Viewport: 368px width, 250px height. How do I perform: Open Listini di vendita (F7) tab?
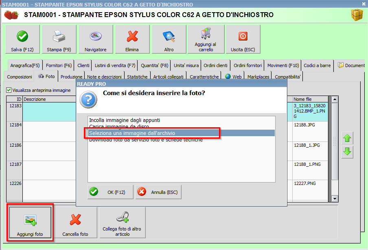pos(115,65)
